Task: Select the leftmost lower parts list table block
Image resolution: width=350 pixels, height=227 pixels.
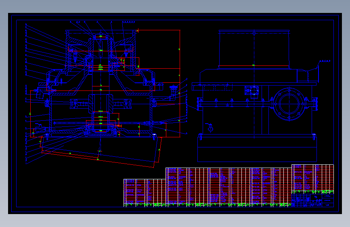Action: coord(145,193)
